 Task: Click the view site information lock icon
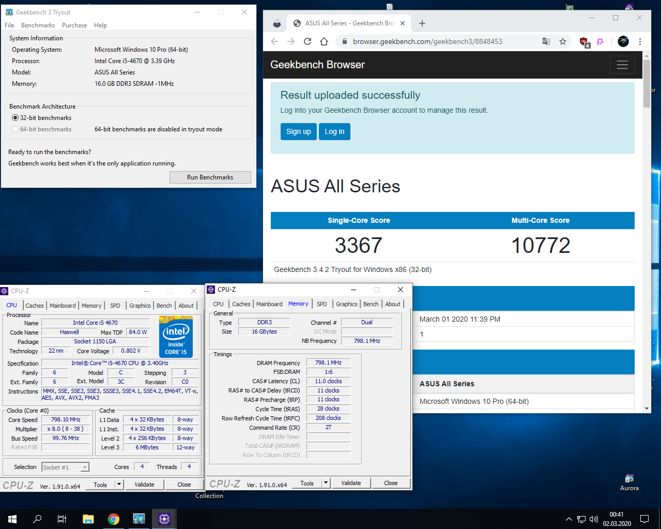[344, 41]
